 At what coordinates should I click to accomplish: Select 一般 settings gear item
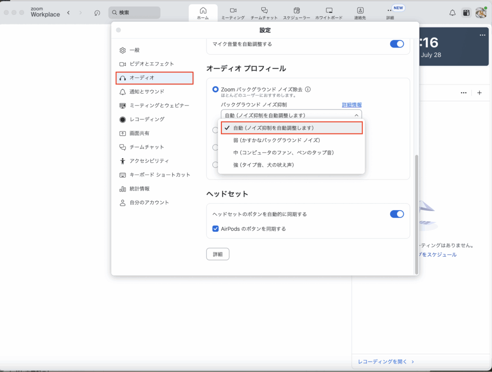click(x=154, y=50)
